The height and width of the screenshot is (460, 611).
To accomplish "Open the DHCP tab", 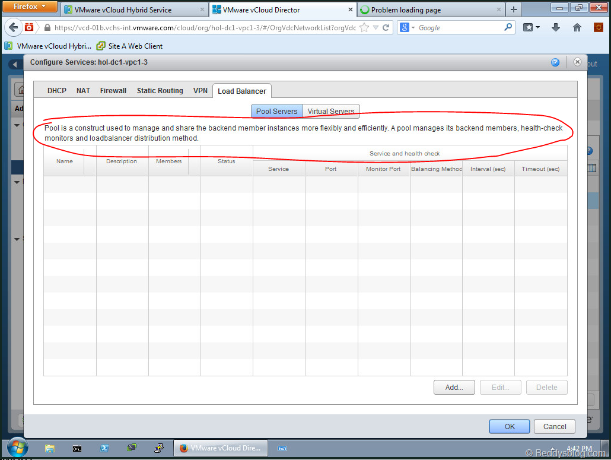I will pyautogui.click(x=57, y=90).
